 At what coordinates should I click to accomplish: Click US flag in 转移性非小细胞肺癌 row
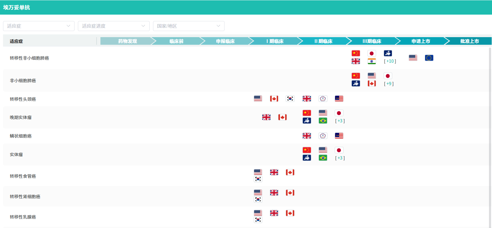click(x=413, y=58)
